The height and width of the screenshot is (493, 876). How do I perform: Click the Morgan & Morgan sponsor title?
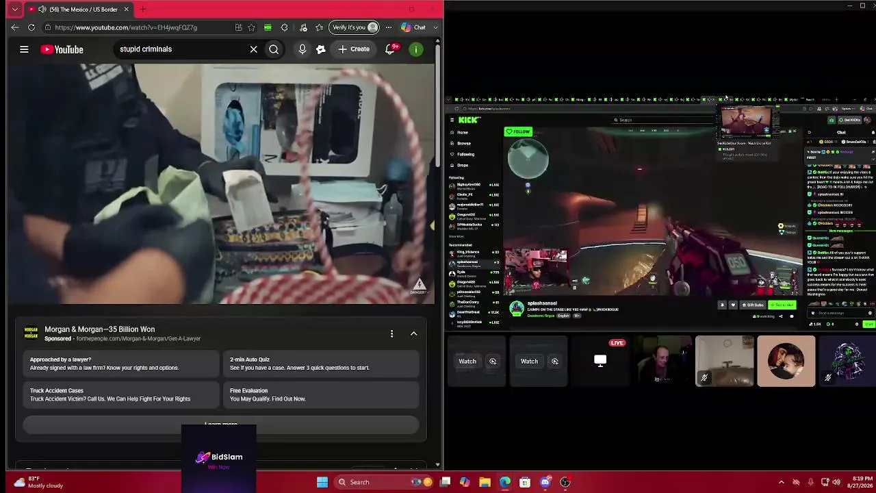coord(100,329)
